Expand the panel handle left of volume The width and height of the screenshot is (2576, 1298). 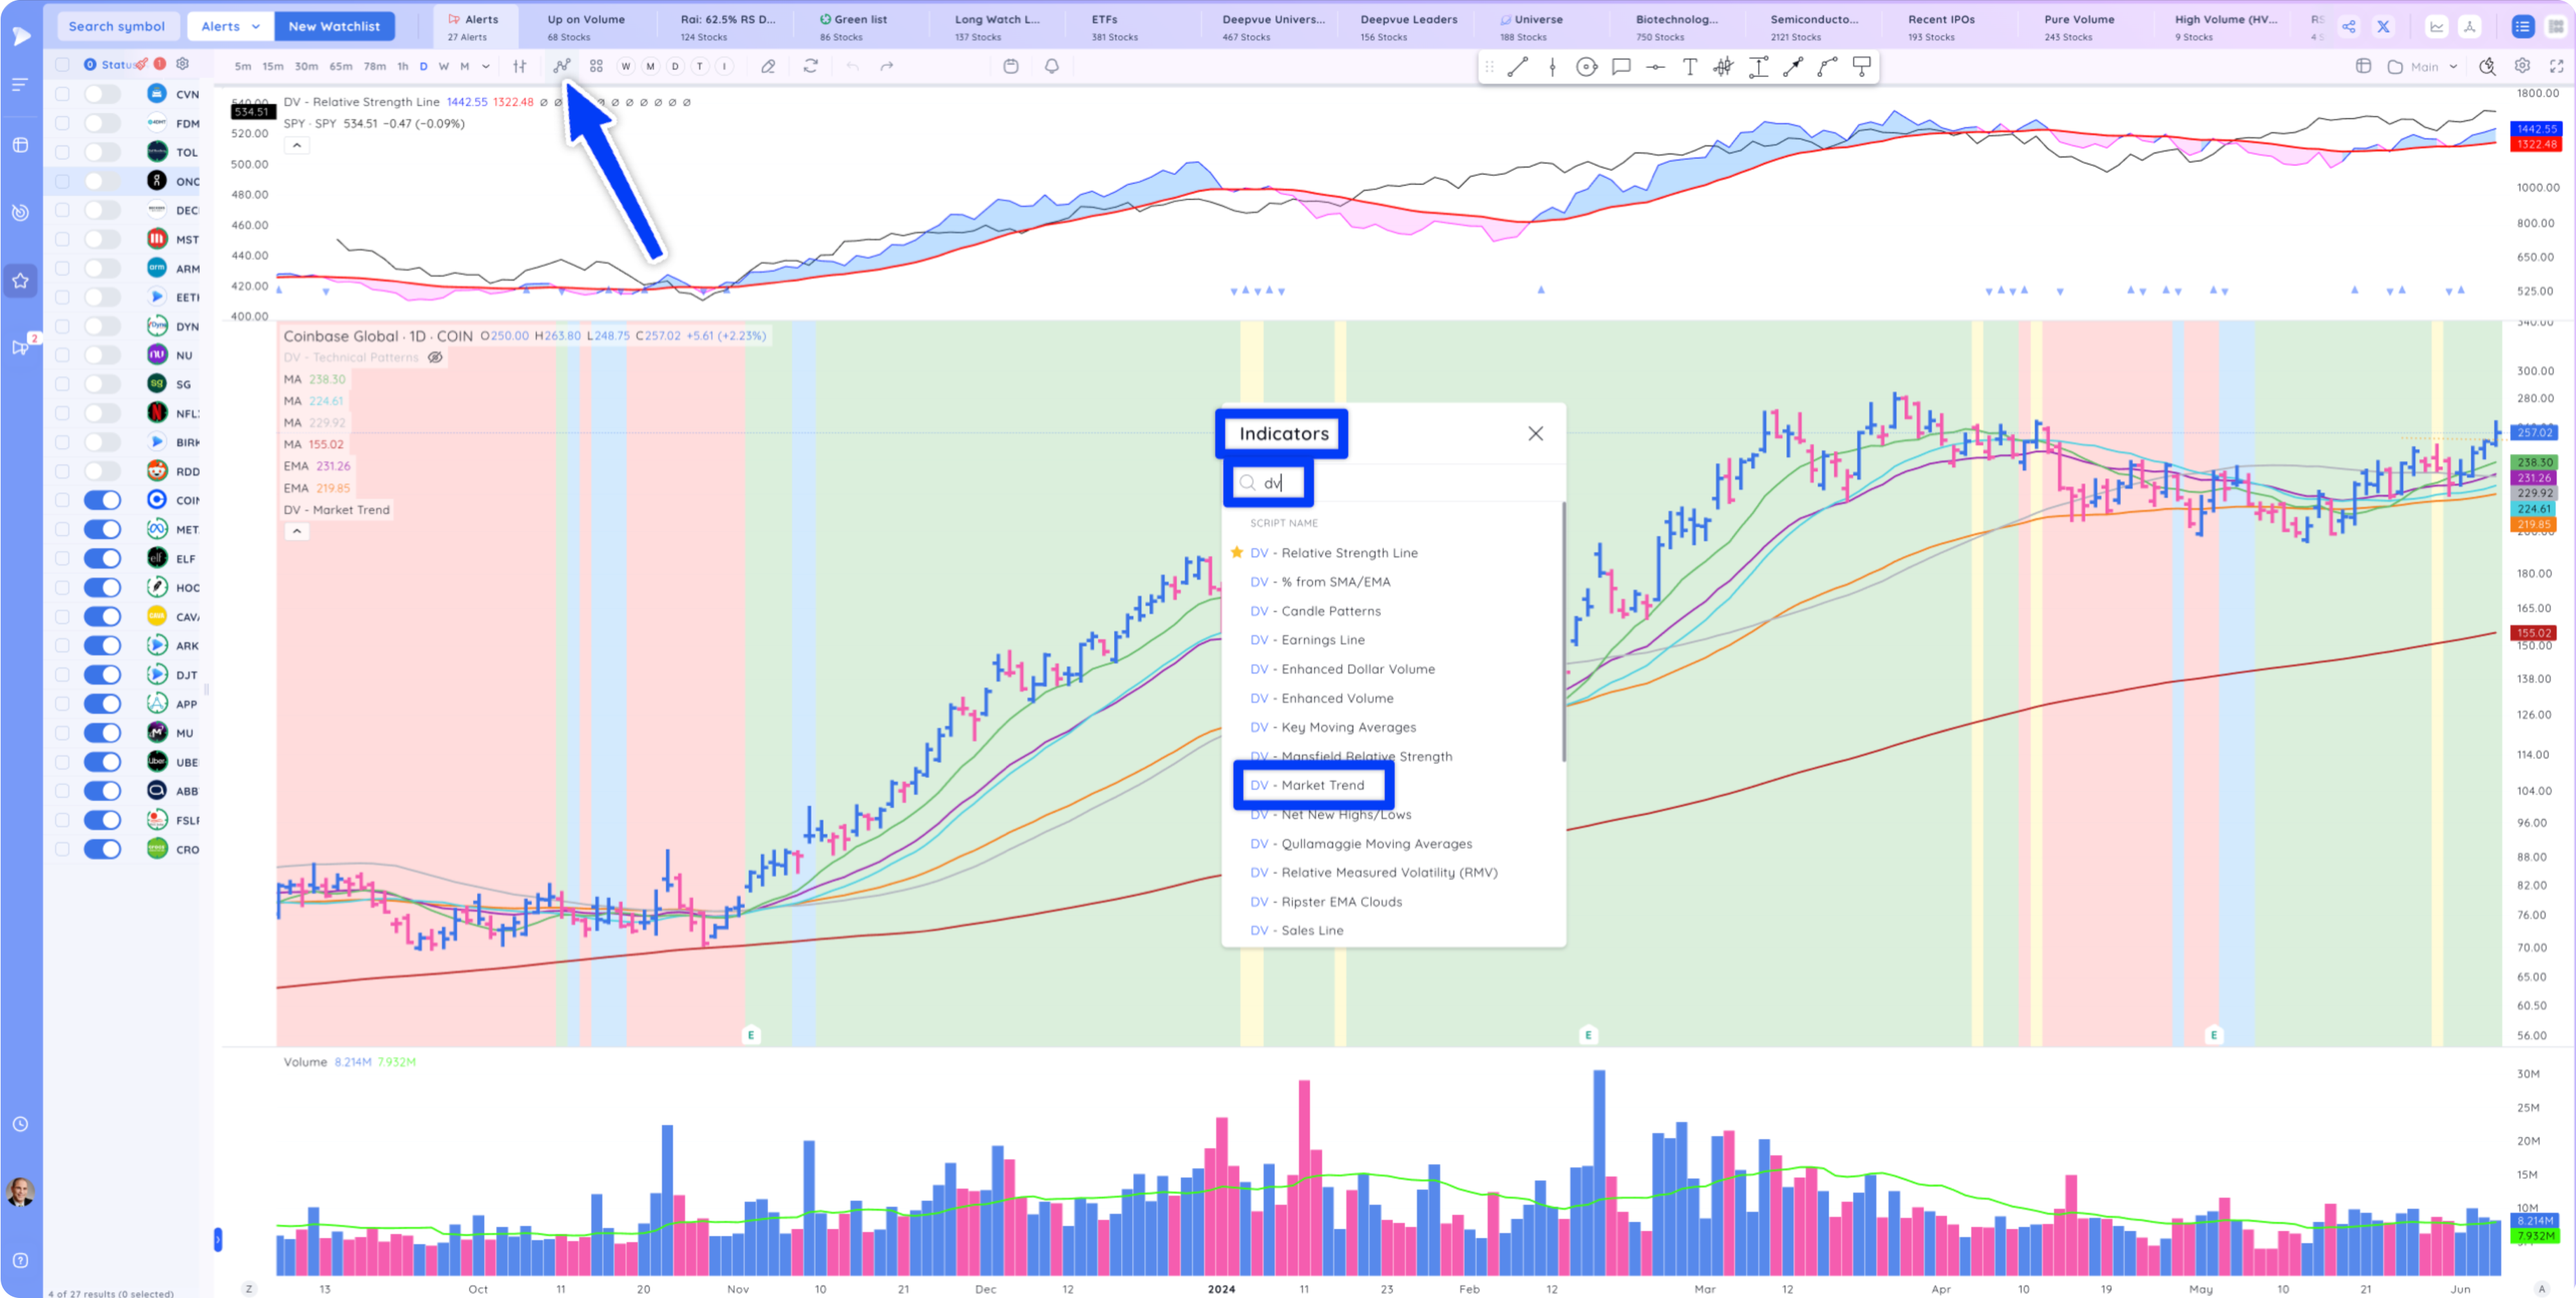218,1240
